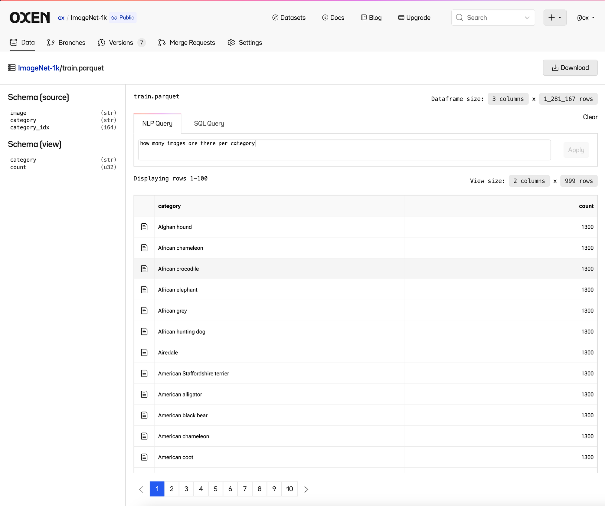The height and width of the screenshot is (506, 605).
Task: Clear the current query
Action: (590, 117)
